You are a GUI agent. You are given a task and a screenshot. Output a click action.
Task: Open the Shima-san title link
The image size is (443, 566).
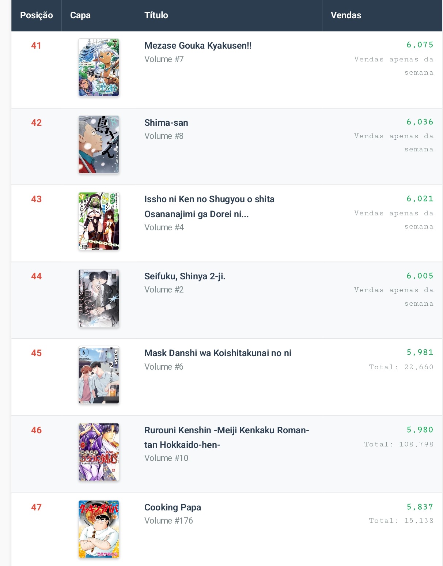point(166,123)
